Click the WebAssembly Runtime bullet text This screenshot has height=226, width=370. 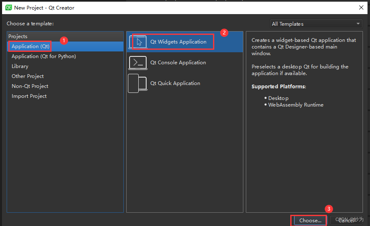[296, 104]
